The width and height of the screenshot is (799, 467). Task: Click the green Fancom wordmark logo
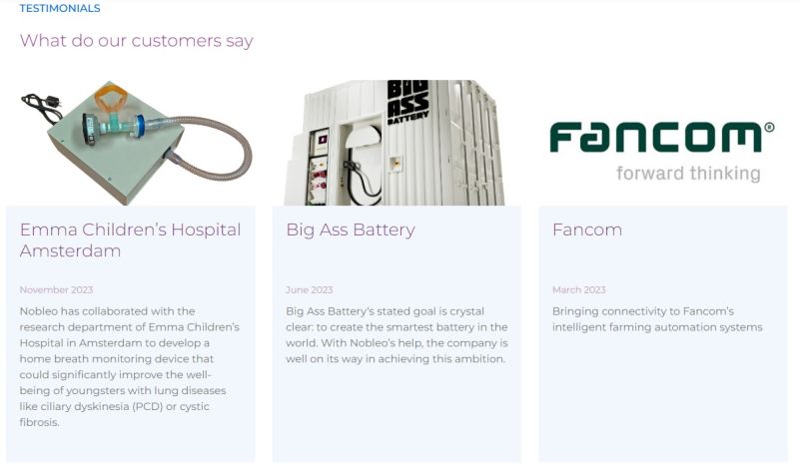click(x=655, y=138)
